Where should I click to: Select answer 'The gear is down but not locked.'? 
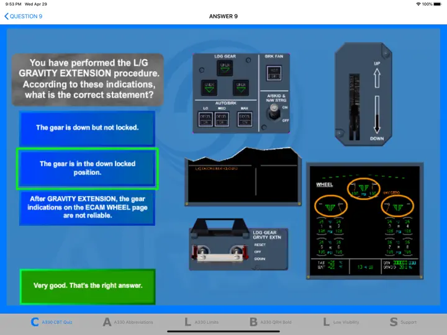88,128
